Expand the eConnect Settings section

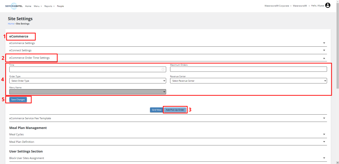(x=324, y=50)
